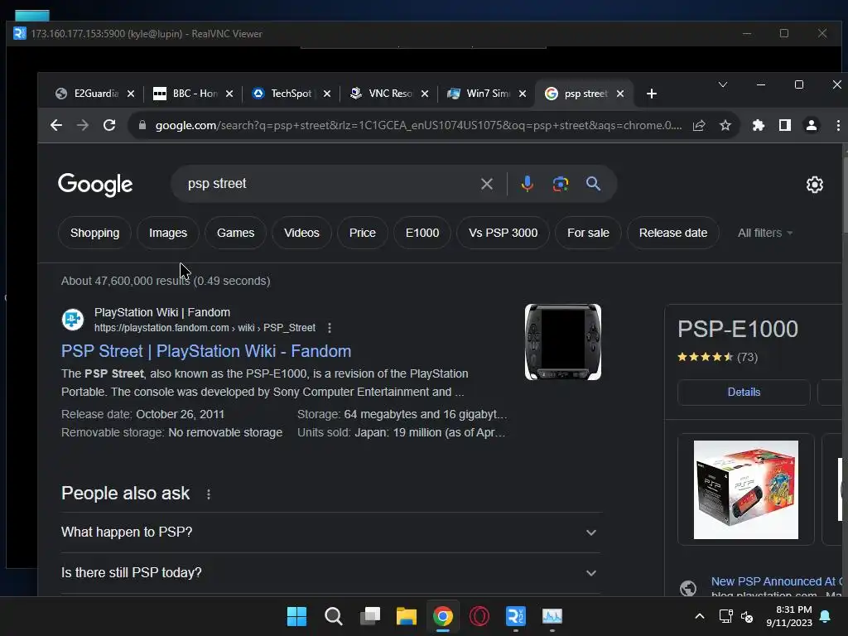Go back using Chrome's back arrow
This screenshot has width=848, height=636.
[56, 126]
